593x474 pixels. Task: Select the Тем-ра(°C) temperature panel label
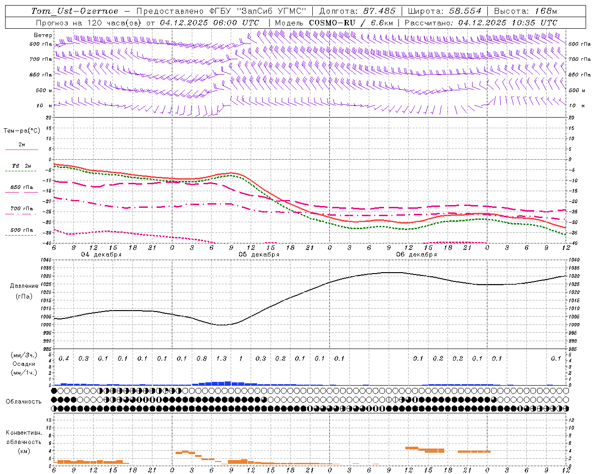[22, 131]
